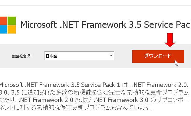Viewport: 191px width, 116px height.
Task: Click the 言語を選択: label
Action: 21,56
